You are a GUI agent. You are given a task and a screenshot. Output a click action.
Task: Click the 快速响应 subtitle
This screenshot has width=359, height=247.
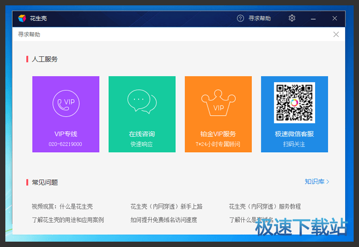click(141, 144)
